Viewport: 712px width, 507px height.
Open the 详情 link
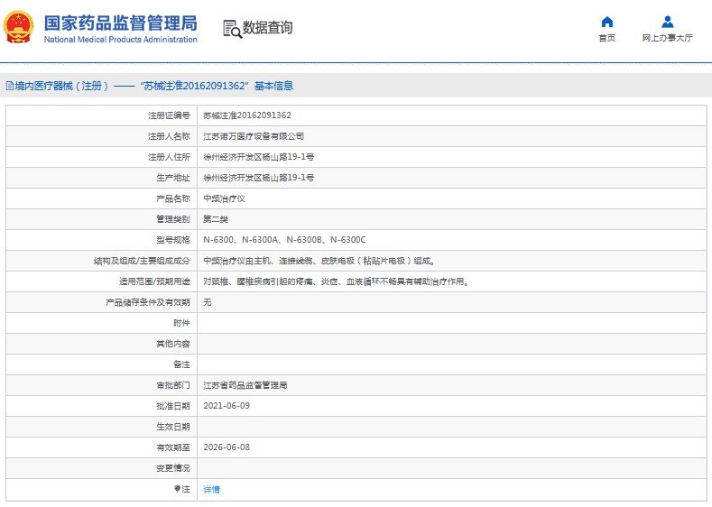point(211,489)
